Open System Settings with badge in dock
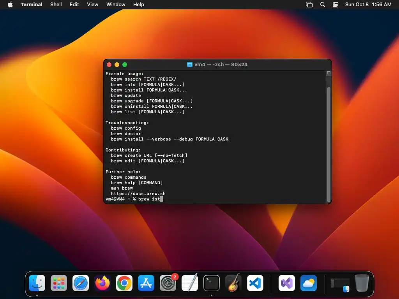The image size is (399, 299). point(168,283)
